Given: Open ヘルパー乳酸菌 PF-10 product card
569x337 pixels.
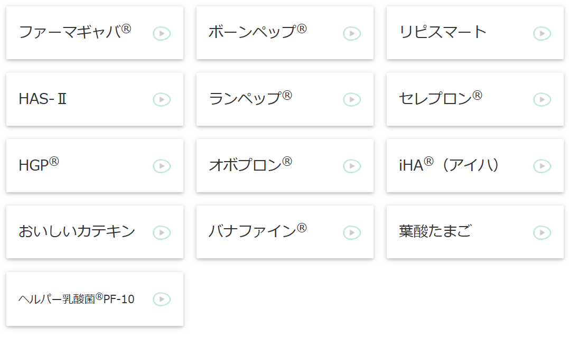Looking at the screenshot, I should [77, 299].
